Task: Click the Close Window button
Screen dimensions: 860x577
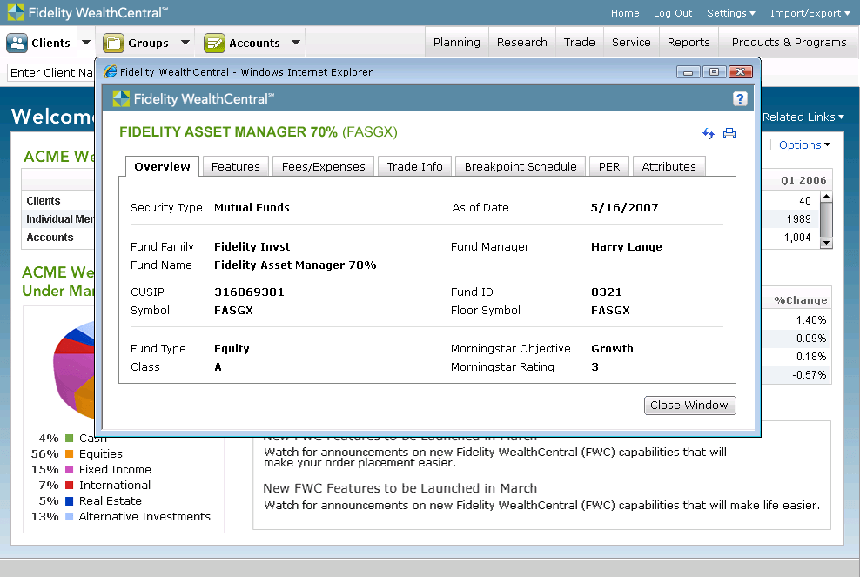Action: pyautogui.click(x=689, y=406)
